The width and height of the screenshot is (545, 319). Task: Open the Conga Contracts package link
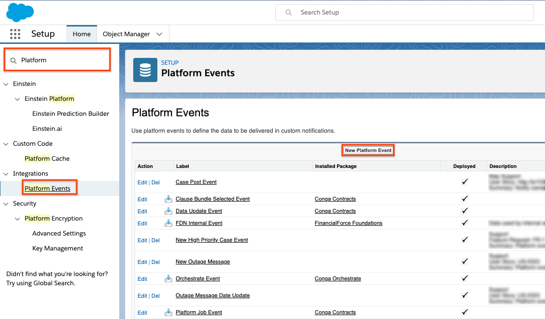click(x=335, y=199)
